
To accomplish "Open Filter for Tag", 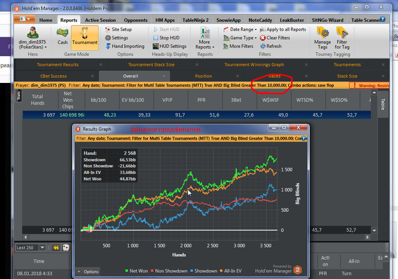I will pos(342,38).
